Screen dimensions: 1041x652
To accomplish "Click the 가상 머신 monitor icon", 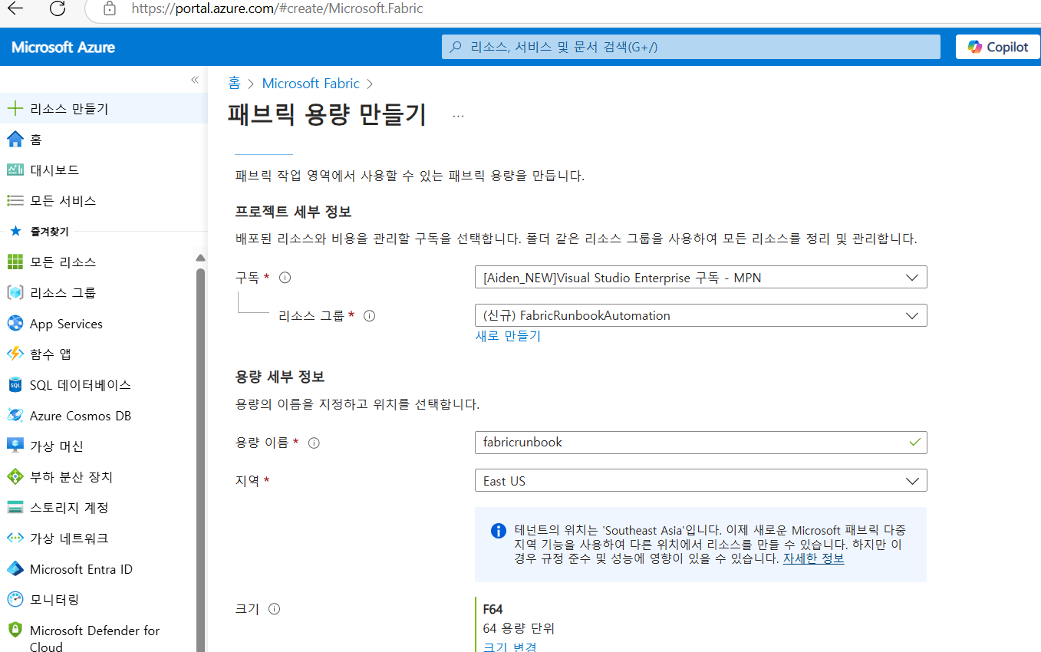I will [15, 446].
